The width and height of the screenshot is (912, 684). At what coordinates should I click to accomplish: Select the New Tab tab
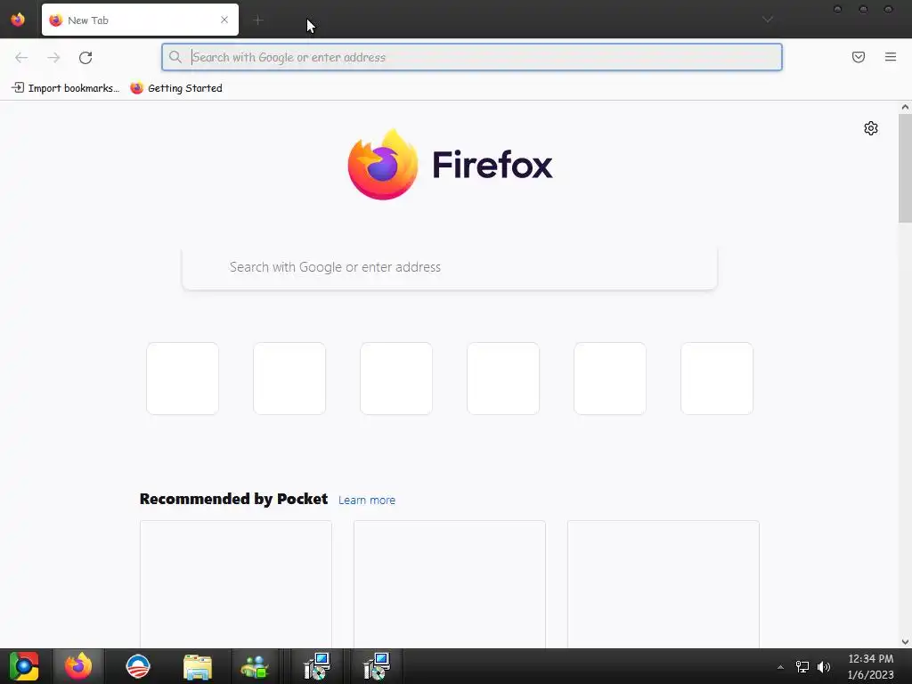pos(140,20)
